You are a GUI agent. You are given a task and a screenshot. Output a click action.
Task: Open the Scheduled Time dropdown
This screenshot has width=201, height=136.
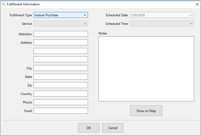tap(162, 23)
